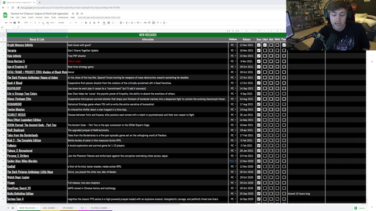
Task: Open Platform dropdown for Spider-Man: Miles Morales
Action: coord(236,161)
